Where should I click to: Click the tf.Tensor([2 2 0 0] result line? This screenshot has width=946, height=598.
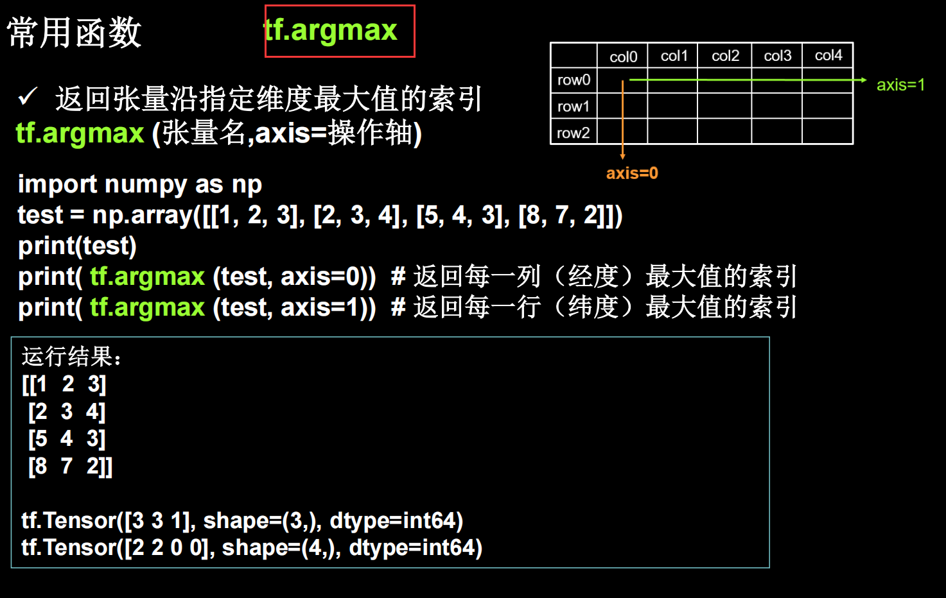tap(252, 547)
